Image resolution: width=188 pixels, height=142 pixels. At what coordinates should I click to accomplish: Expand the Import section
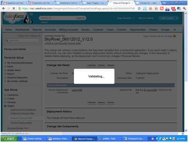click(x=5, y=74)
